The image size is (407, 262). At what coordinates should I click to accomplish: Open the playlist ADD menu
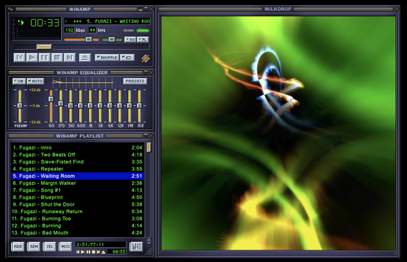pos(18,246)
